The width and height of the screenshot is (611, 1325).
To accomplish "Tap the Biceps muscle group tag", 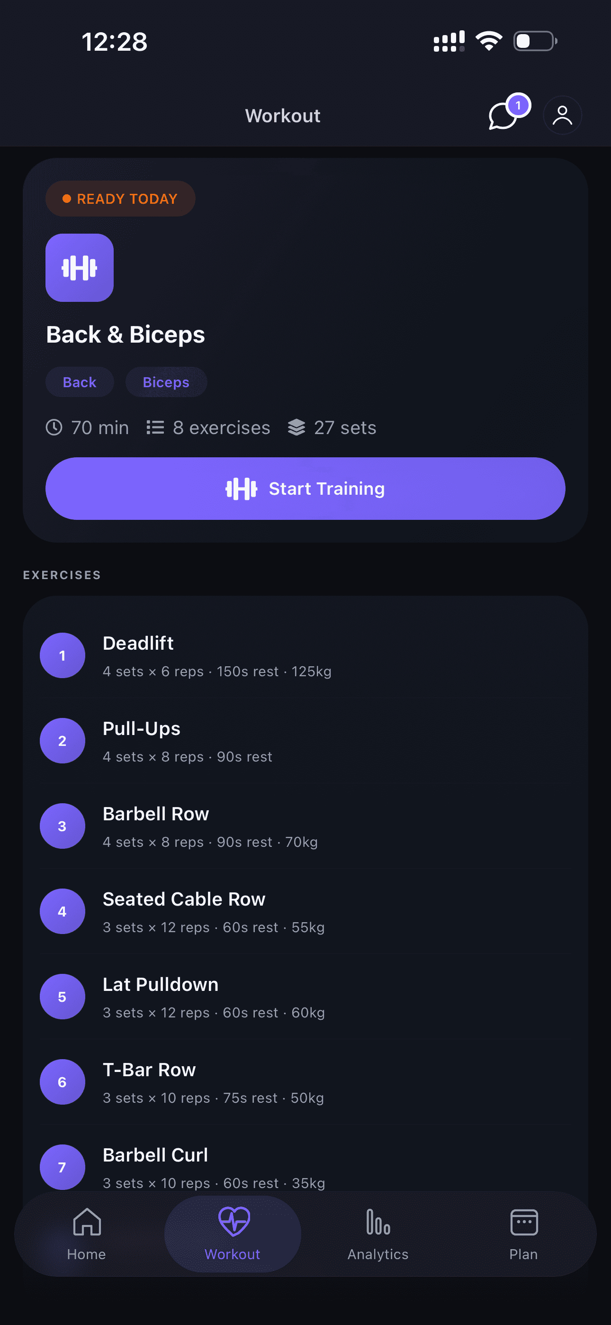I will click(x=166, y=382).
